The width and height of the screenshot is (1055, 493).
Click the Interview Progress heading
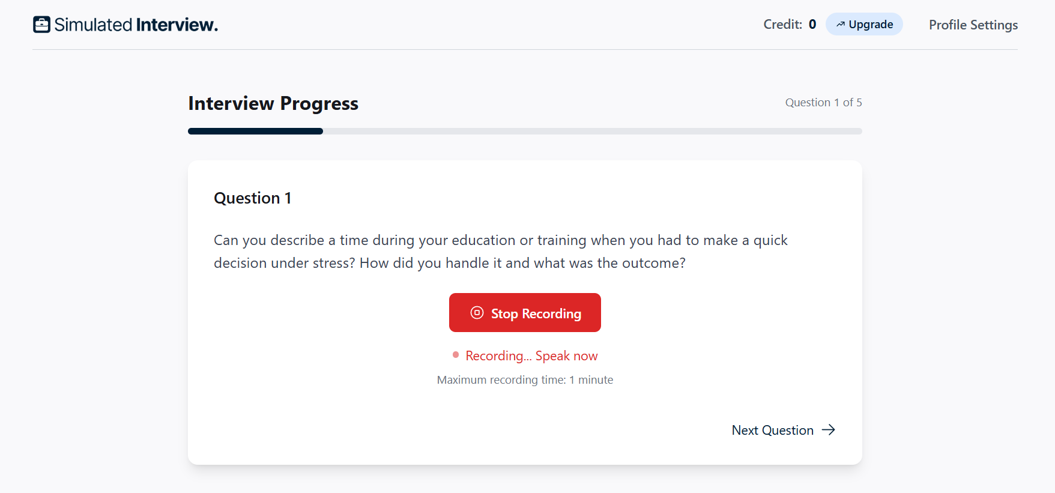pyautogui.click(x=273, y=103)
